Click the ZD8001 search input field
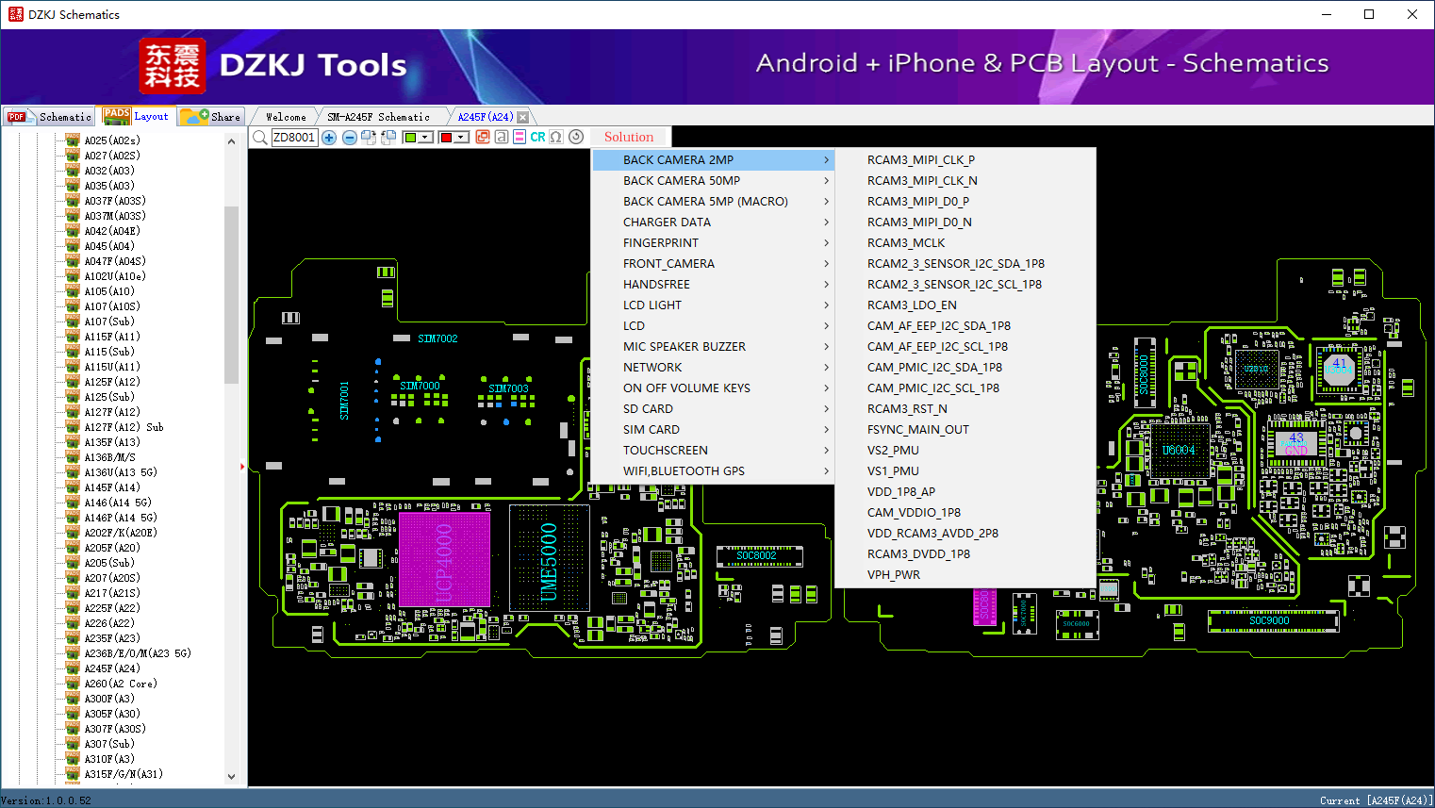 pyautogui.click(x=295, y=138)
